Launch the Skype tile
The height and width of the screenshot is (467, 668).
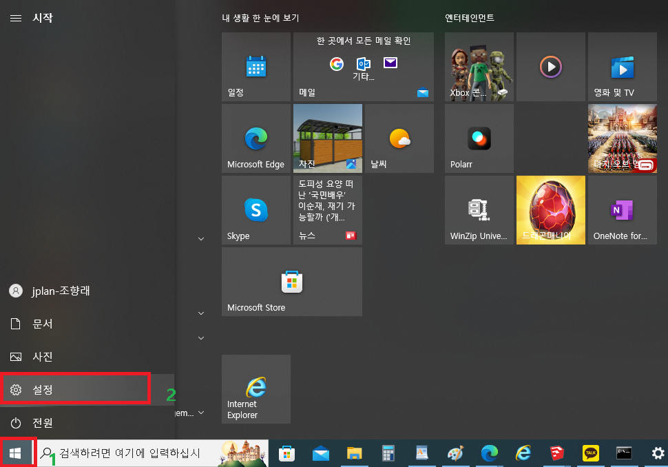tap(256, 210)
